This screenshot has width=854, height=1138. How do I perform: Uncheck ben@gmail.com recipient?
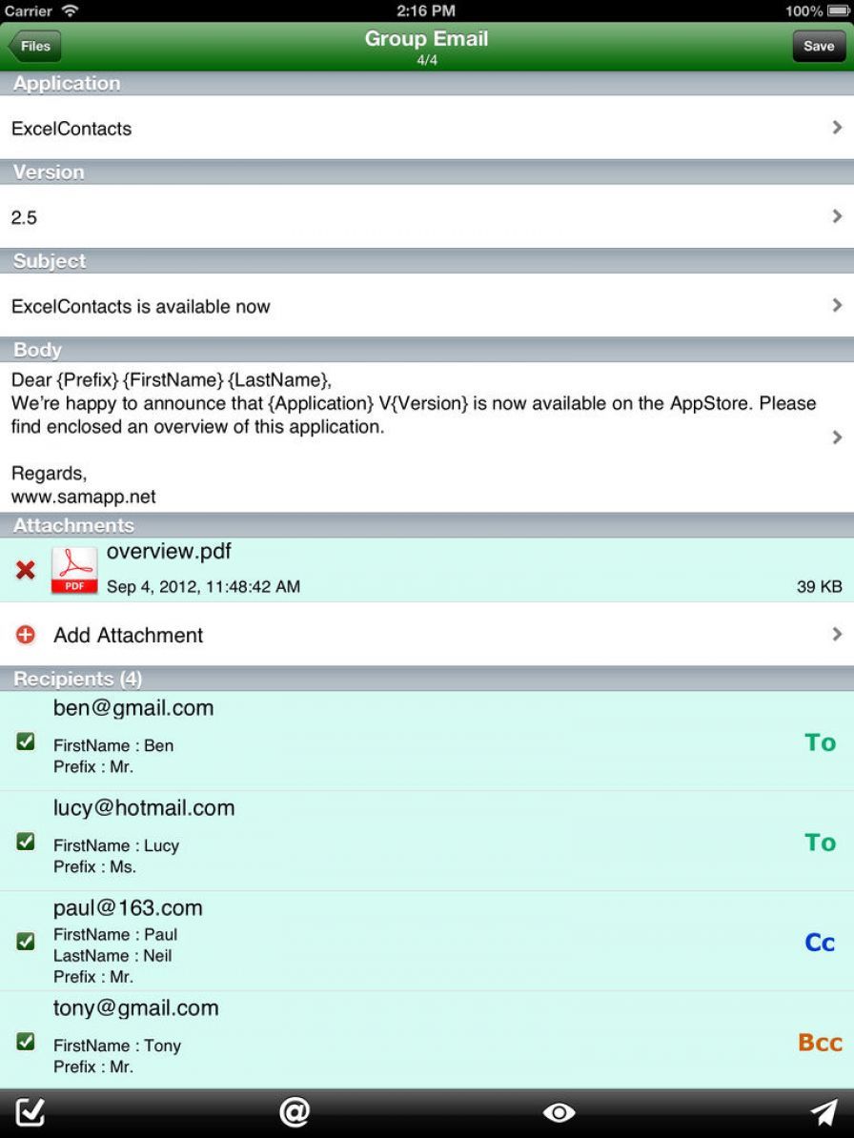tap(26, 742)
